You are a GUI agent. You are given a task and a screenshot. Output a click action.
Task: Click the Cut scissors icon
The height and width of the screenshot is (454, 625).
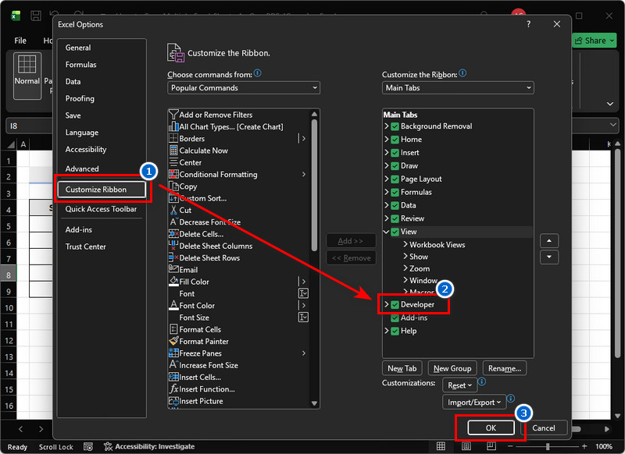[x=173, y=210]
